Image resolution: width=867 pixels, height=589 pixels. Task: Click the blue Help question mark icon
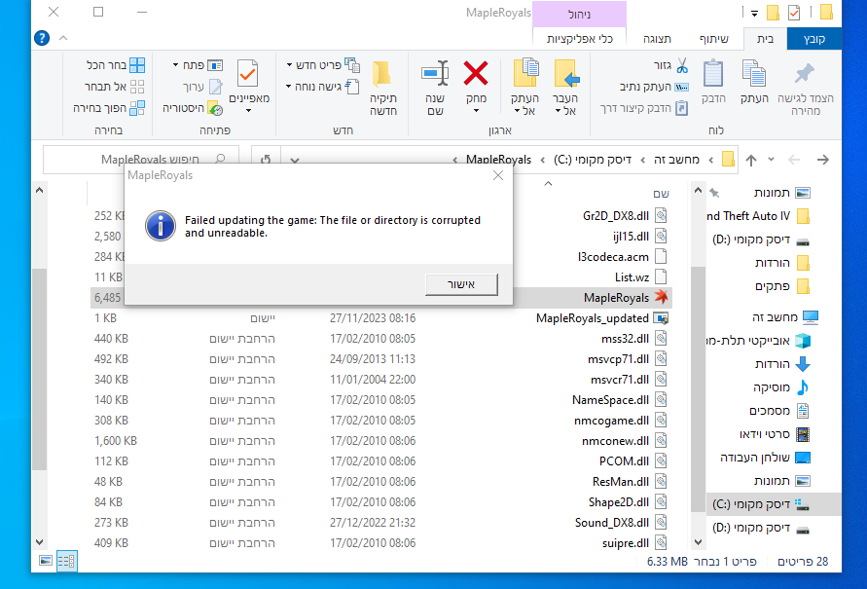(x=42, y=38)
